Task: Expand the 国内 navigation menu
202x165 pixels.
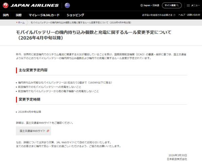Action: 6,15
